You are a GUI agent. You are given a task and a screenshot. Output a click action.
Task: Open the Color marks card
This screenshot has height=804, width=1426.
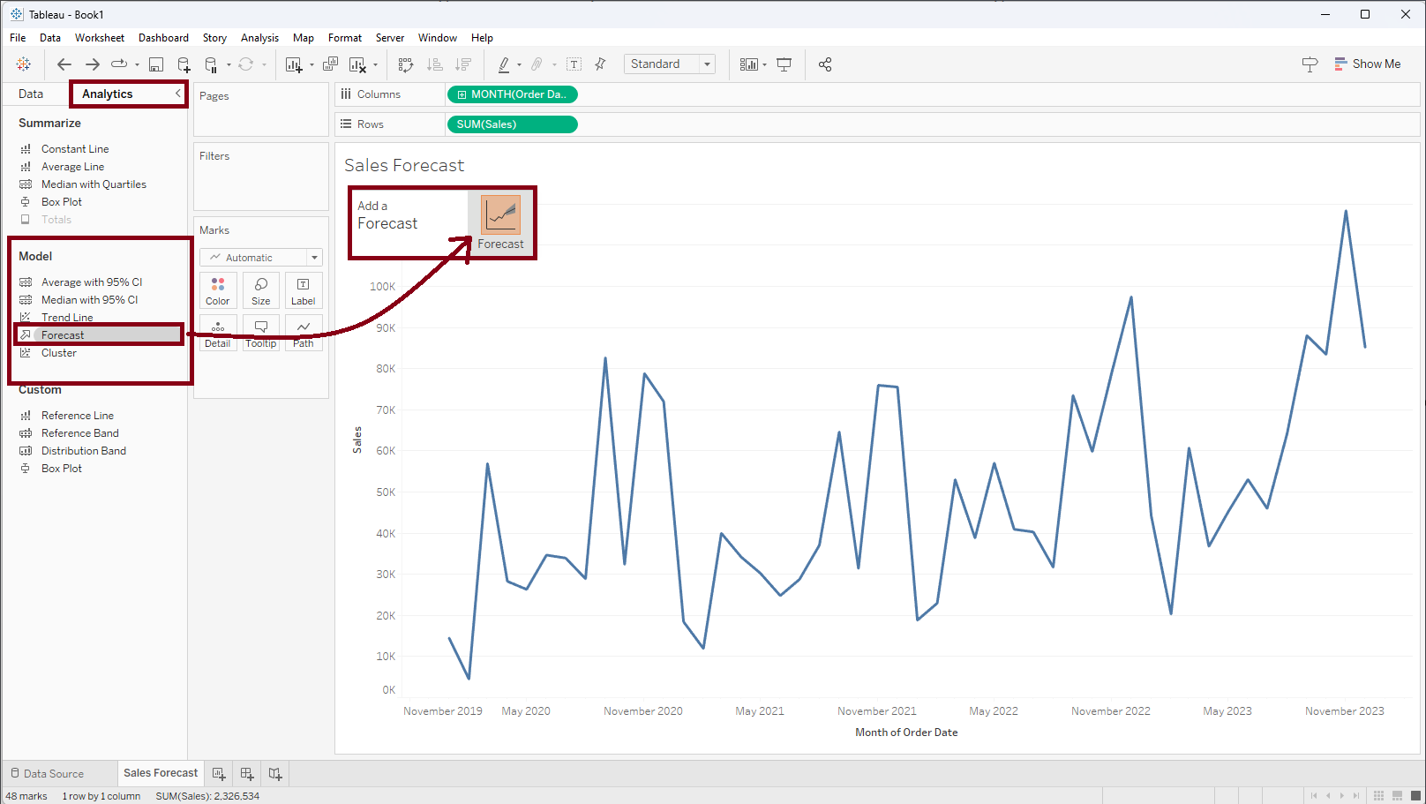218,290
